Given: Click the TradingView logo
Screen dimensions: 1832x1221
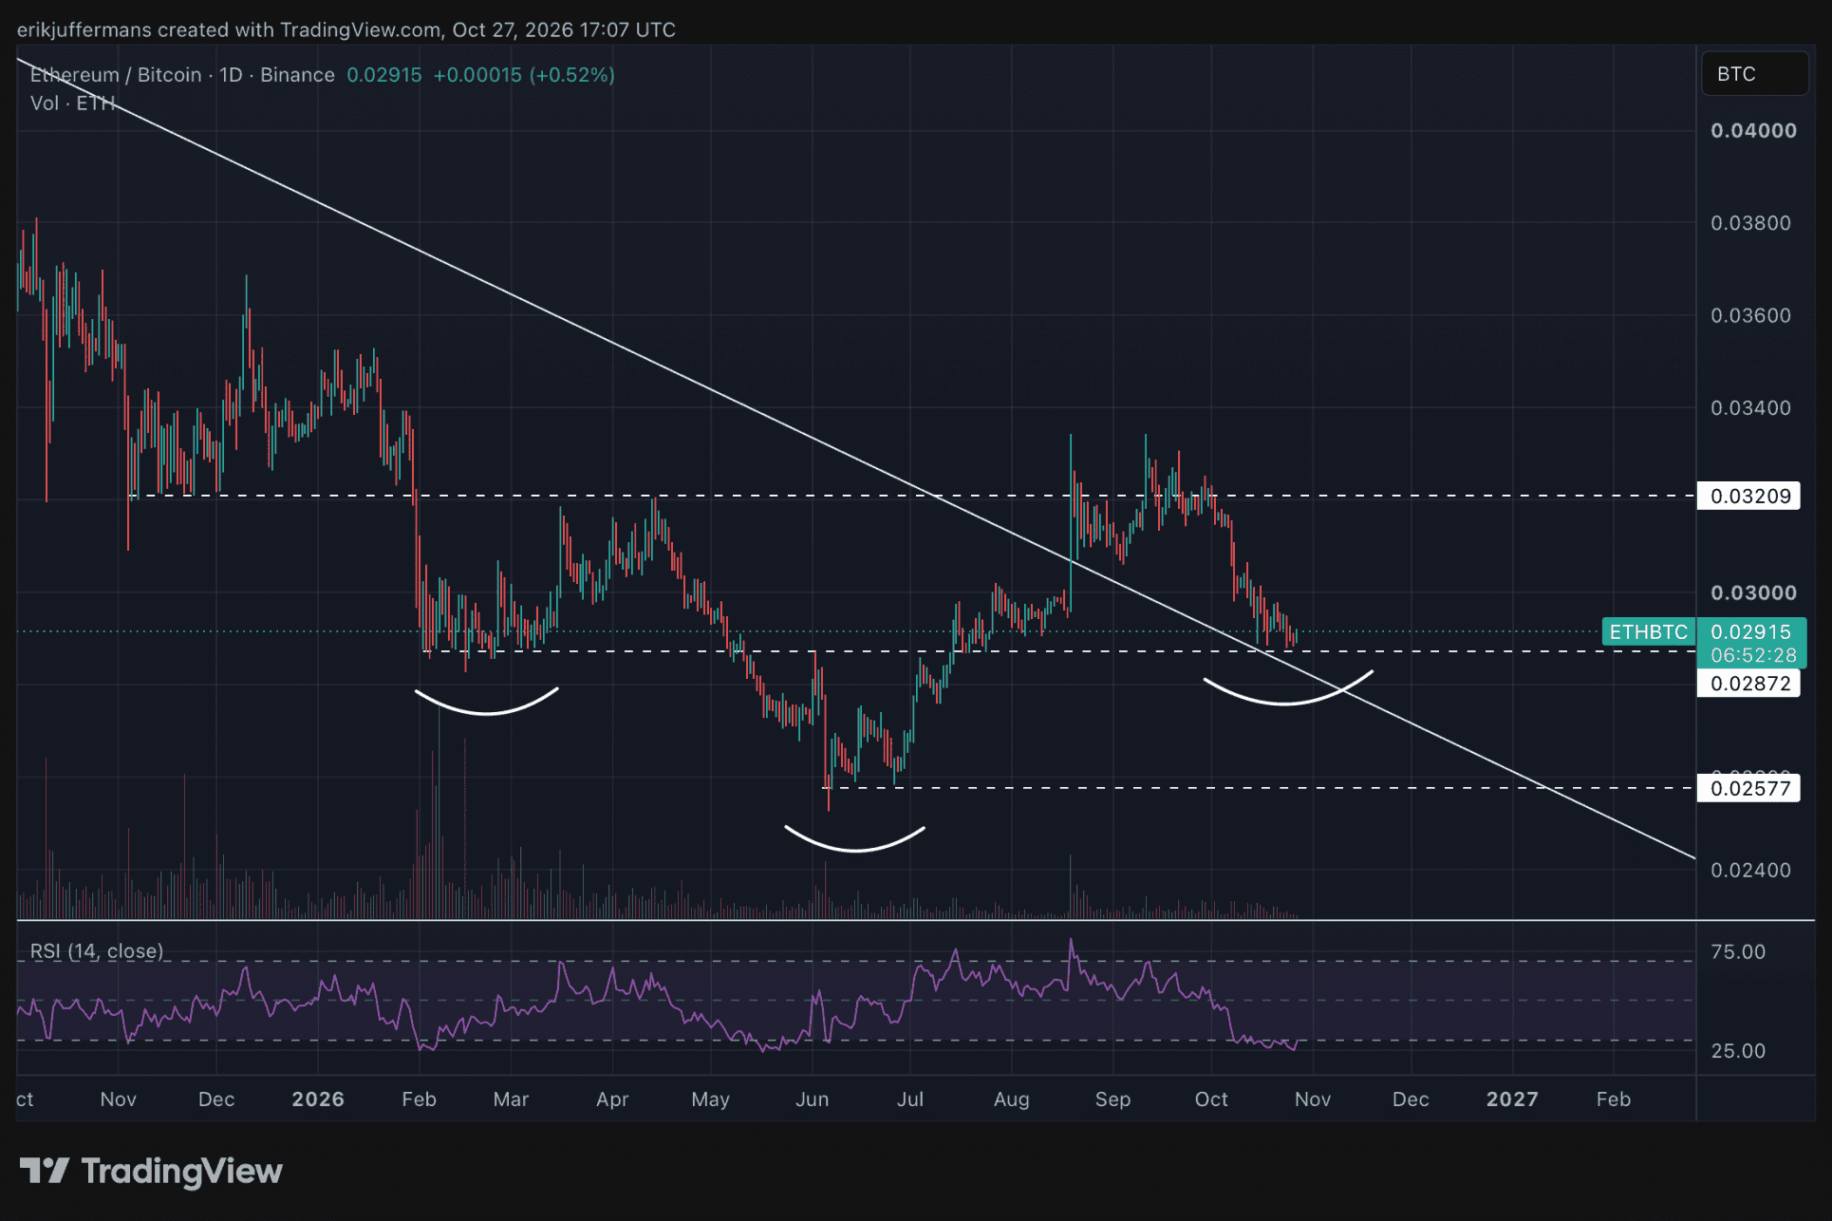Looking at the screenshot, I should (152, 1172).
